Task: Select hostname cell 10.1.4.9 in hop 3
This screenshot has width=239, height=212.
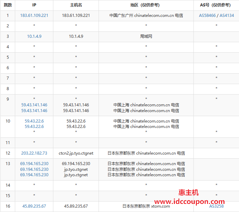Action: click(76, 36)
